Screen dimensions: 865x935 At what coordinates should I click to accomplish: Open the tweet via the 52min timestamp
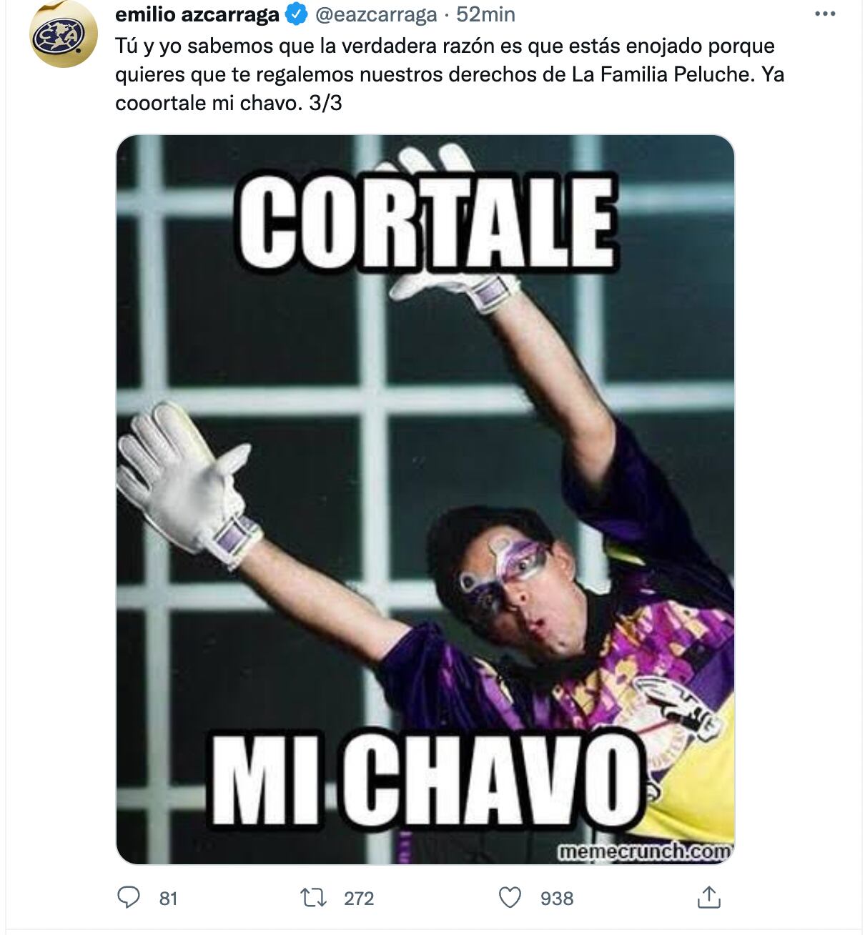click(485, 14)
